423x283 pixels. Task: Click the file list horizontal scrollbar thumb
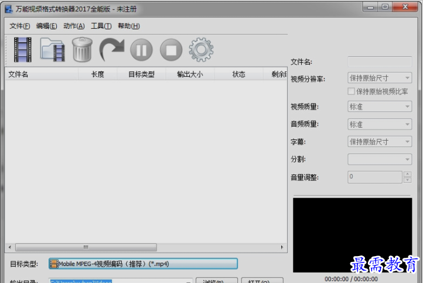tap(86, 247)
